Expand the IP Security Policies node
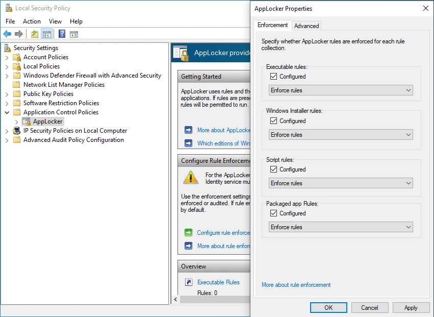The height and width of the screenshot is (317, 434). point(7,131)
